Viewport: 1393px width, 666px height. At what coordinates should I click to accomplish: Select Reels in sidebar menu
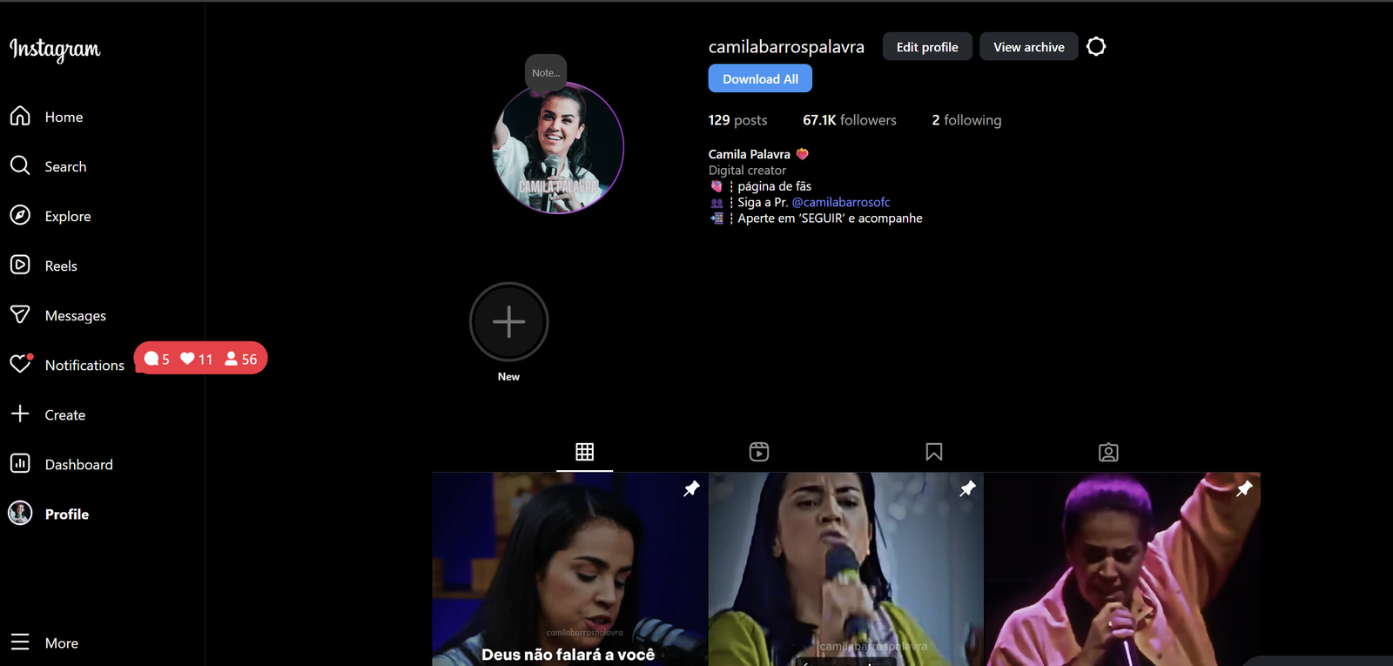(61, 266)
